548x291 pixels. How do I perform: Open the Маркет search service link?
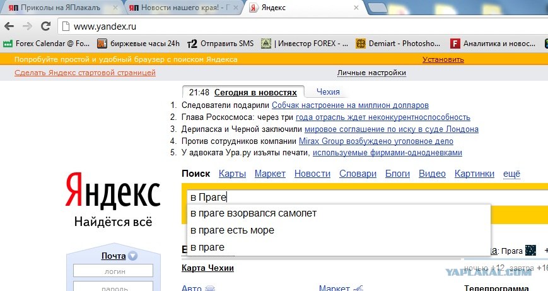[270, 174]
